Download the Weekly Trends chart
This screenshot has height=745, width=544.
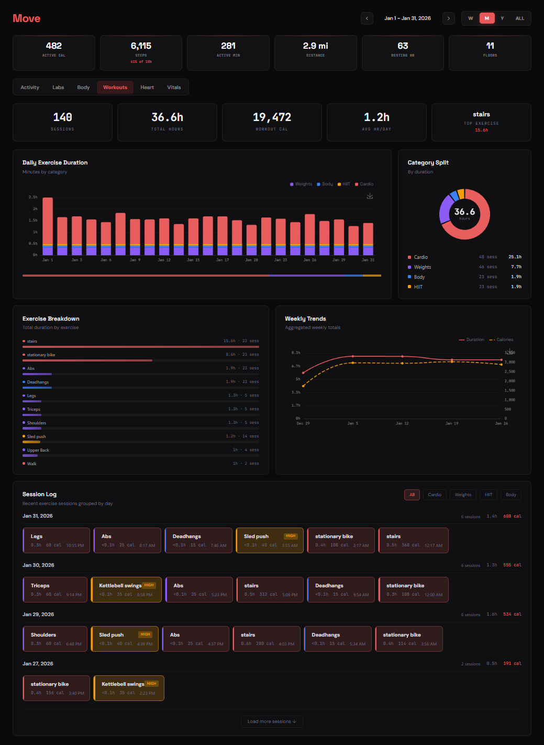pyautogui.click(x=510, y=351)
